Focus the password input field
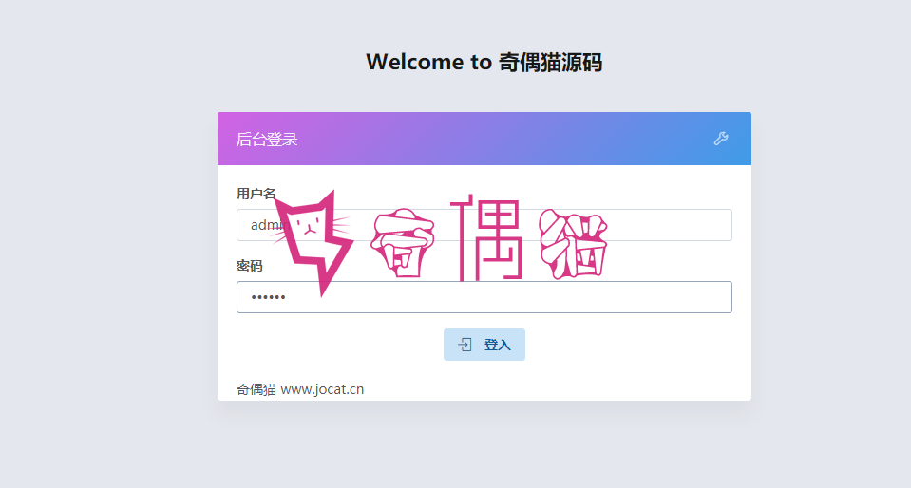The height and width of the screenshot is (488, 911). click(484, 297)
